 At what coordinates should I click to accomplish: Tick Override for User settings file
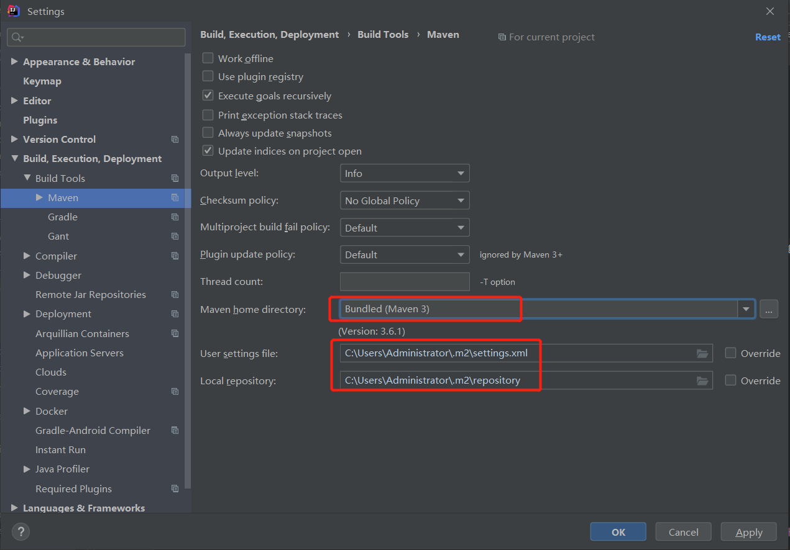click(731, 353)
